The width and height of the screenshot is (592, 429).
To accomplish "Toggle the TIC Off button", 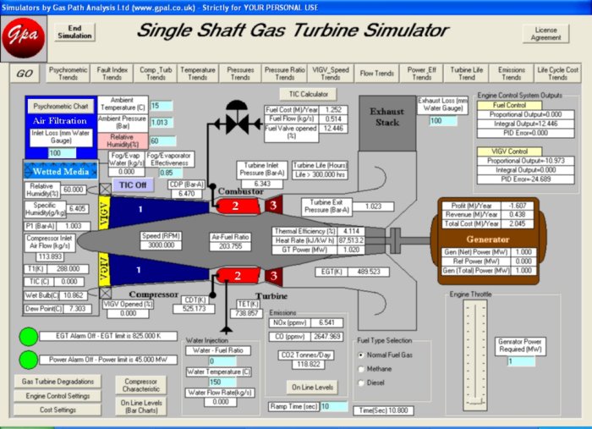I will point(134,184).
